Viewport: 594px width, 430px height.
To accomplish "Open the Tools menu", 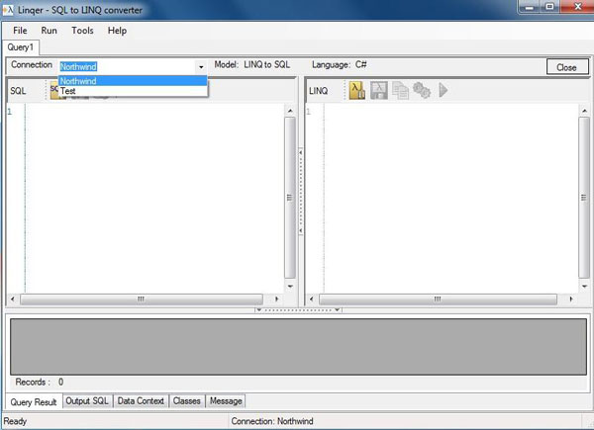I will [82, 31].
